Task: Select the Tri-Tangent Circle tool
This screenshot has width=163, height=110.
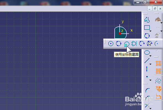Action: (134, 44)
